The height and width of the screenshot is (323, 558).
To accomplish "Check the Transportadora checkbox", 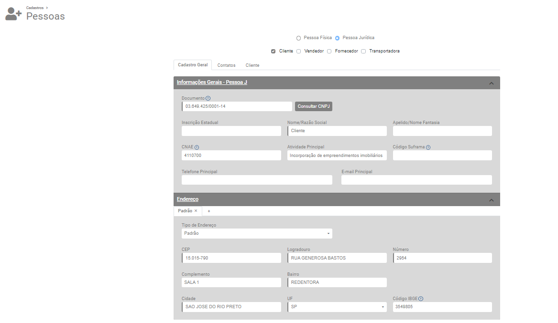I will tap(363, 51).
